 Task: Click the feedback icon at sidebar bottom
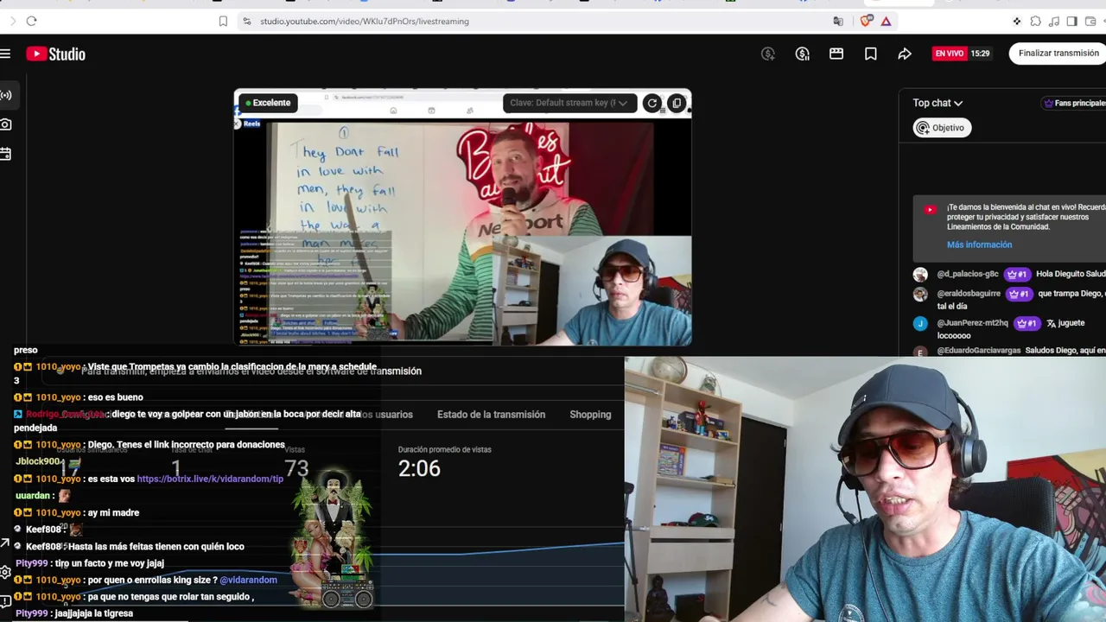[5, 600]
